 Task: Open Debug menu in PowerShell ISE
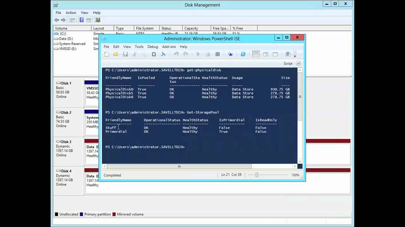tap(153, 47)
